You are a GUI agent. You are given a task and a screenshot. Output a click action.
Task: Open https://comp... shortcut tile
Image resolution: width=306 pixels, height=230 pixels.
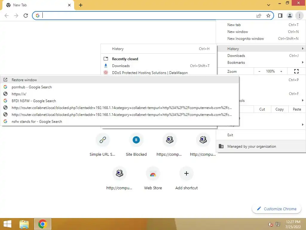pyautogui.click(x=170, y=145)
